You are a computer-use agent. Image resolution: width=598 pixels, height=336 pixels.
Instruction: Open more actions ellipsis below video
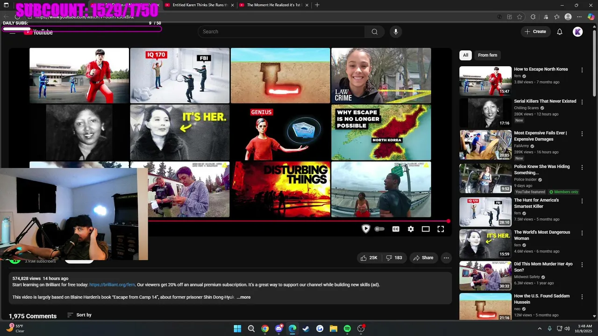446,258
